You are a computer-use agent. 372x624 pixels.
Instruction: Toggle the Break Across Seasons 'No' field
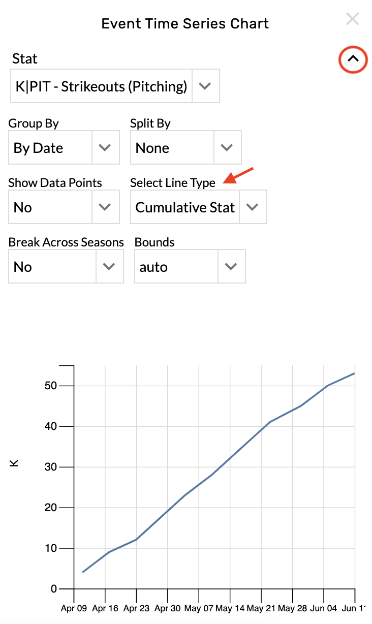coord(52,267)
